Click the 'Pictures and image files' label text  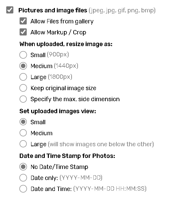point(53,10)
